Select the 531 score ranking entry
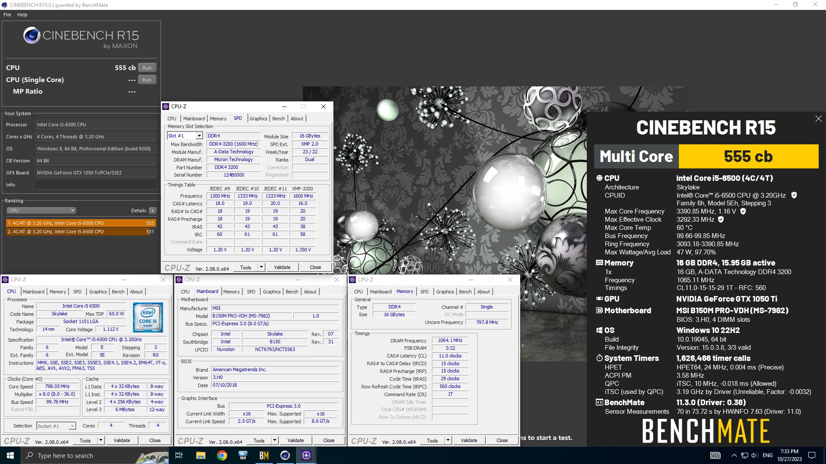Screen dimensions: 826x464 click(x=81, y=232)
